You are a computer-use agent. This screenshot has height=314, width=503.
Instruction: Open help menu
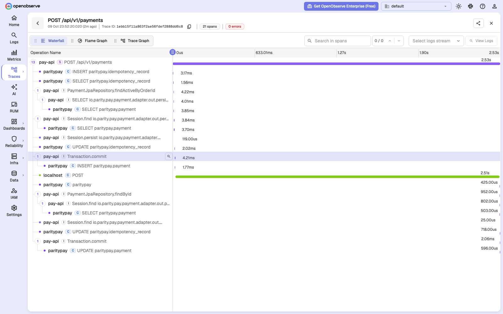(483, 6)
